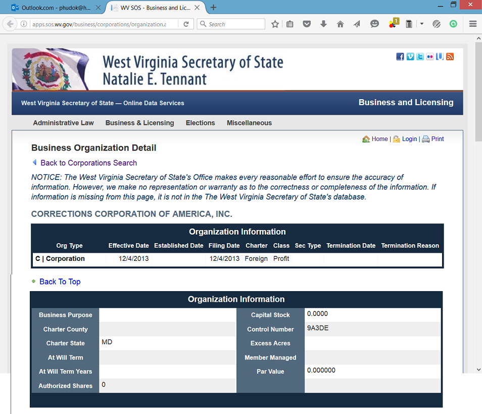Click the Business and Licensing header title
Viewport: 482px width, 414px height.
[406, 103]
